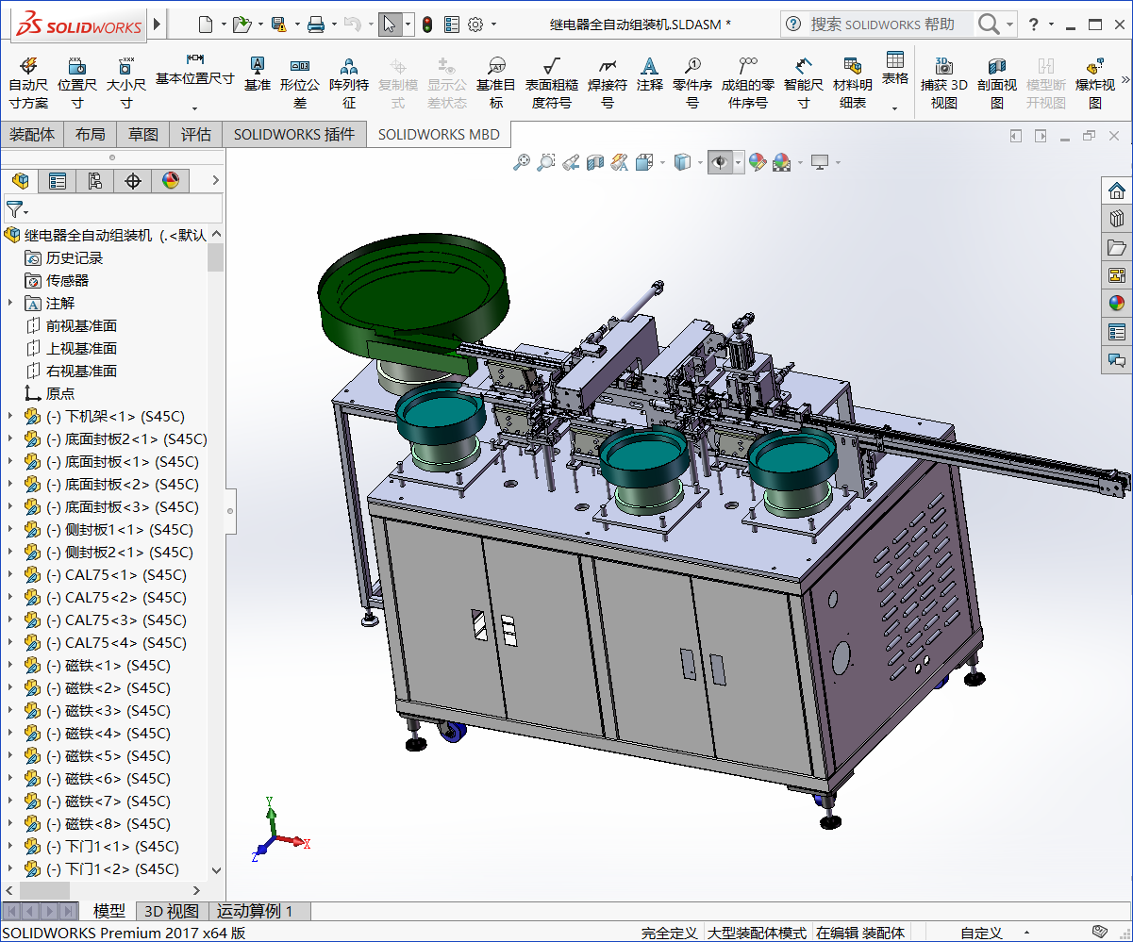Select the 基准目标 datum target tool
1133x942 pixels.
coord(496,82)
